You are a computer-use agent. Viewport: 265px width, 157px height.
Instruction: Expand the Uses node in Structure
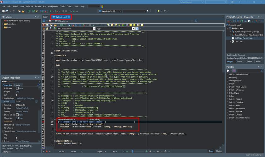point(3,27)
